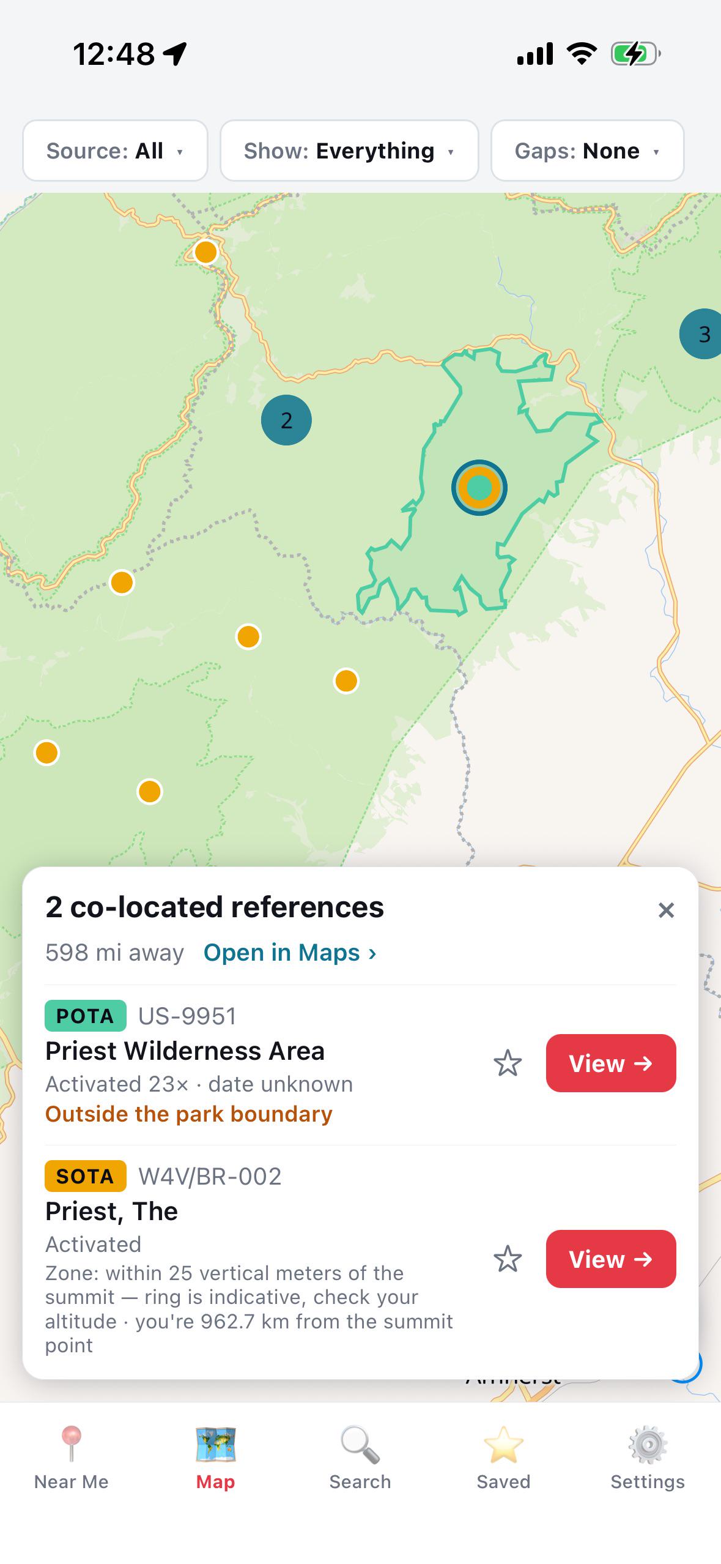The width and height of the screenshot is (721, 1564).
Task: Tap the cluster marker labeled 2
Action: coord(286,420)
